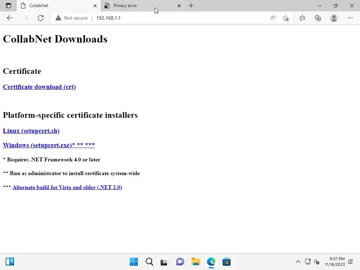Open the Linux setupcert.sh link
Viewport: 360px width, 270px height.
31,131
